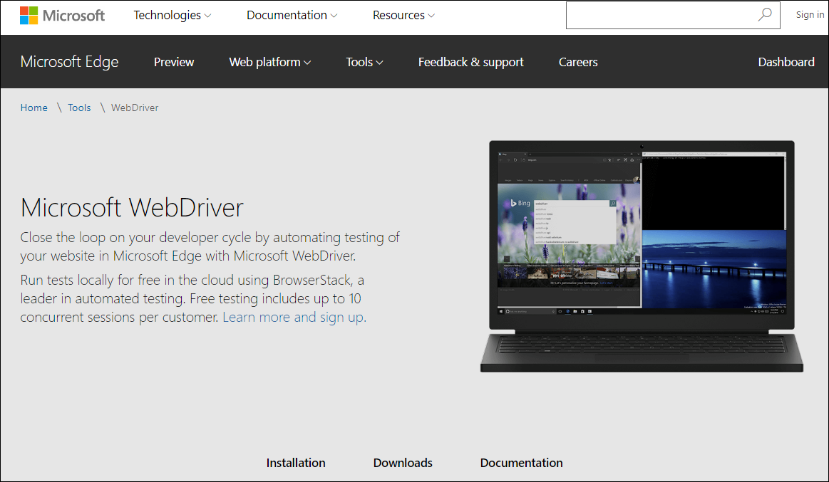Open the Dashboard link

786,62
